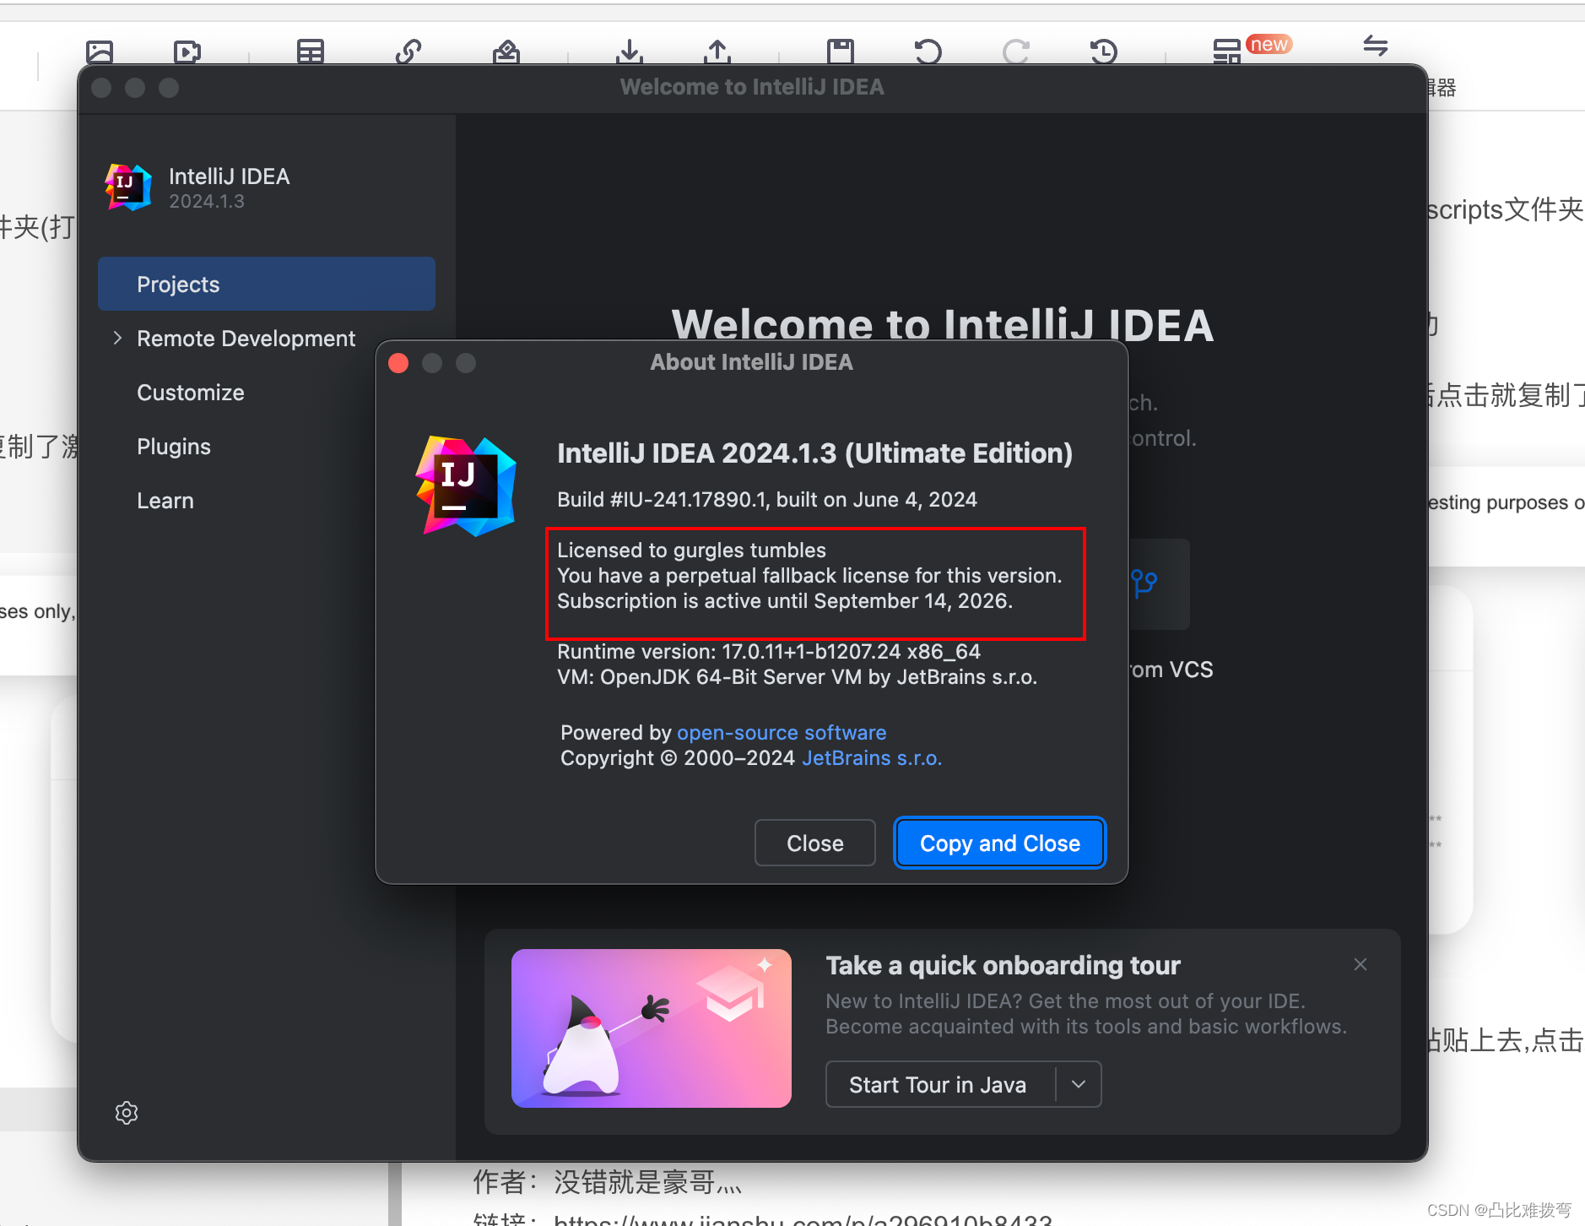The width and height of the screenshot is (1585, 1226).
Task: Click the export upload arrow icon
Action: tap(717, 52)
